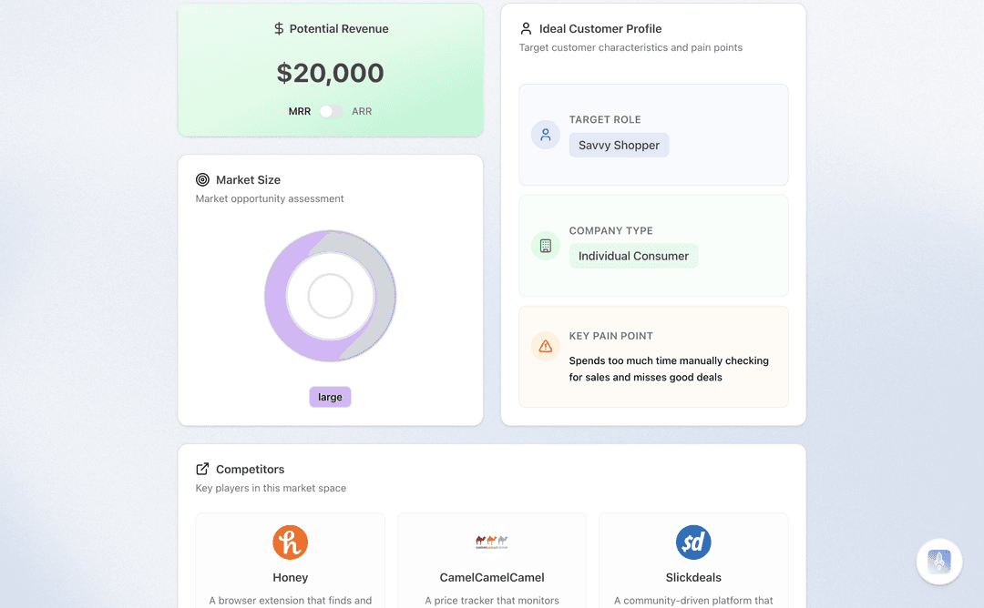Click the person icon beside Ideal Customer Profile
This screenshot has height=608, width=984.
(x=526, y=29)
